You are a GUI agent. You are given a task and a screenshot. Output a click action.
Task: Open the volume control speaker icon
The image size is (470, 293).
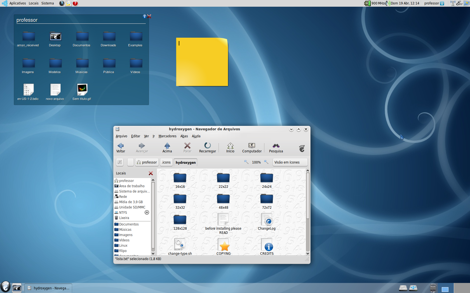[387, 3]
